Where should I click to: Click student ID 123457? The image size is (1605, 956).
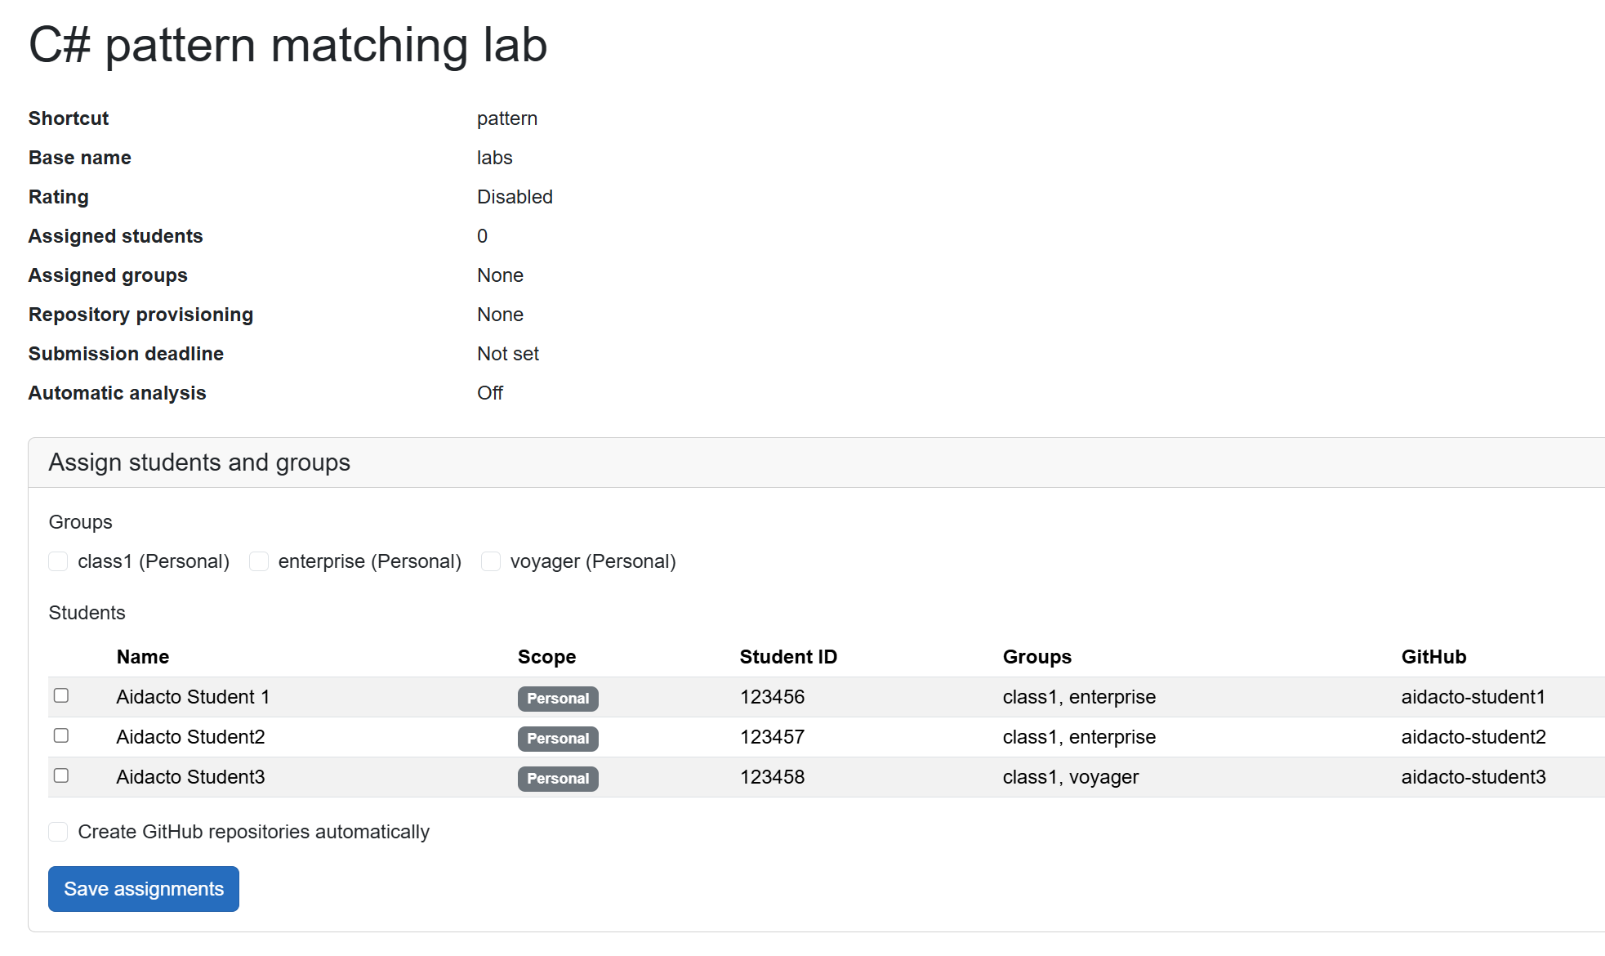[772, 737]
